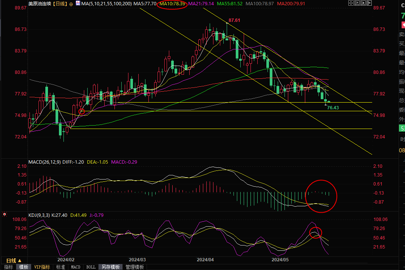Viewport: 405px width, 270px height.
Task: Expand the 日线 period selector arrow
Action: [20, 261]
